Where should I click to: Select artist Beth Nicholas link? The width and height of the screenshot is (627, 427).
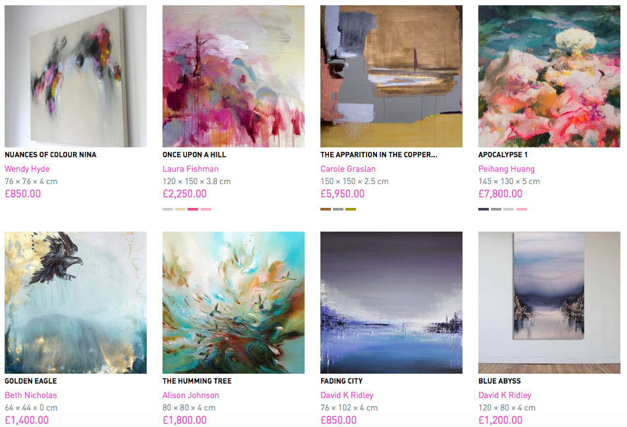31,395
